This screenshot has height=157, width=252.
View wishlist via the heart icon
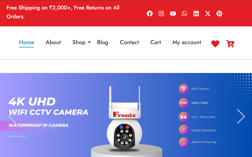click(215, 44)
